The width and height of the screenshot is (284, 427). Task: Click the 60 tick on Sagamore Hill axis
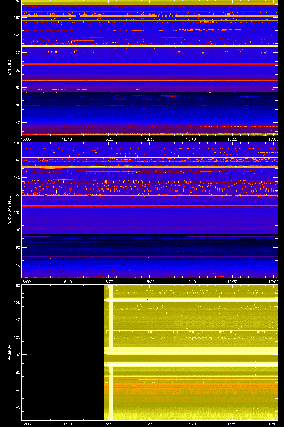click(18, 247)
